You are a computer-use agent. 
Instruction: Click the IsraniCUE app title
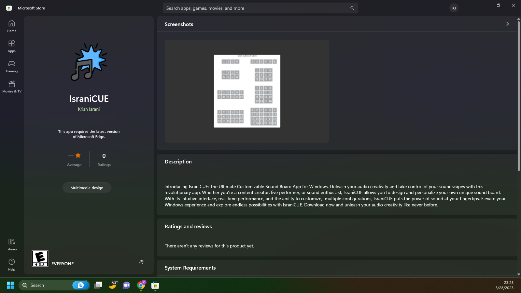coord(89,99)
